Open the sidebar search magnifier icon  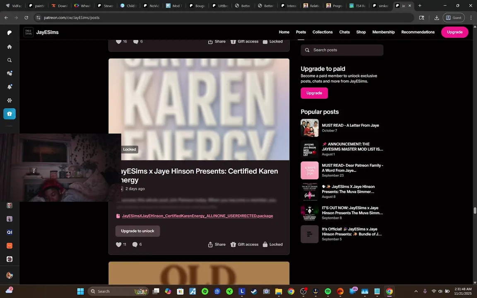tap(10, 60)
